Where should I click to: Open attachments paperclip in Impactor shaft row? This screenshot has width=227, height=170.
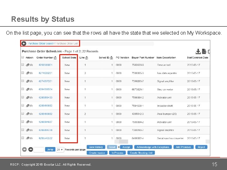pyautogui.click(x=28, y=106)
